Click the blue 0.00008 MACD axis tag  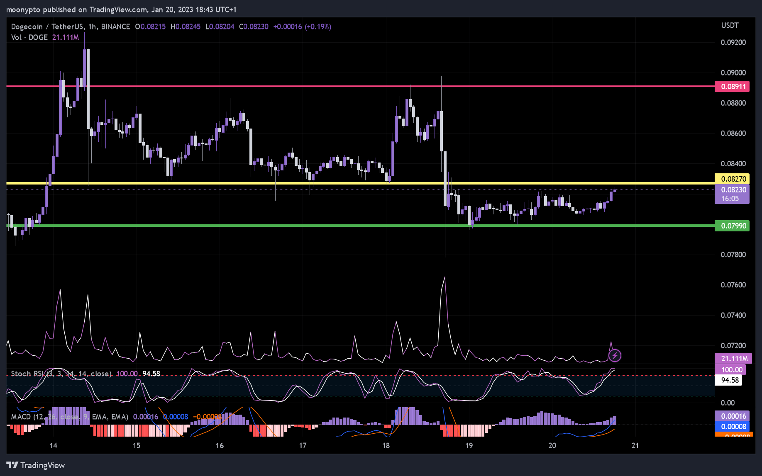732,427
